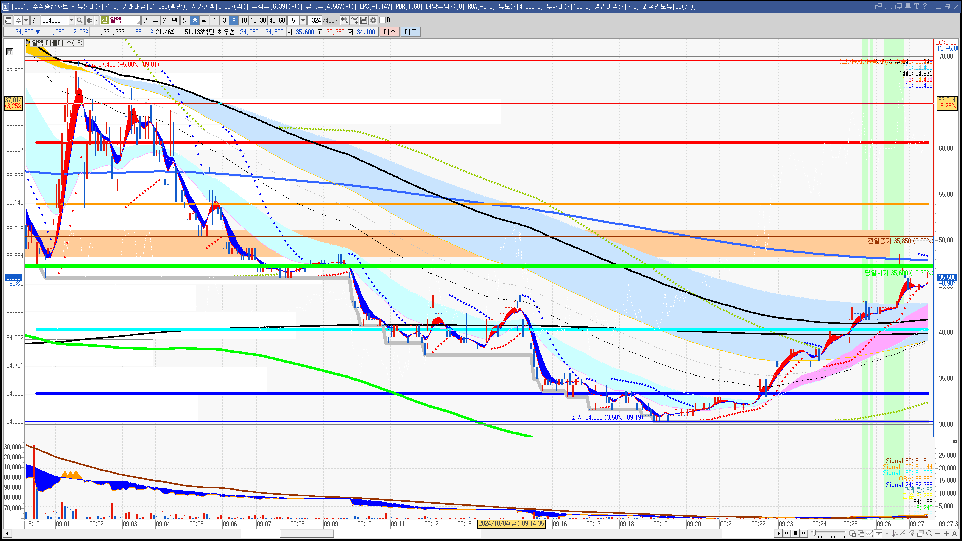This screenshot has height=541, width=962.
Task: Click the fast-forward replay button
Action: pyautogui.click(x=804, y=533)
